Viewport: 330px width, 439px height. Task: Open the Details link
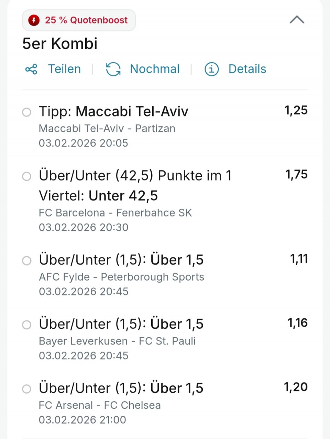click(x=247, y=69)
